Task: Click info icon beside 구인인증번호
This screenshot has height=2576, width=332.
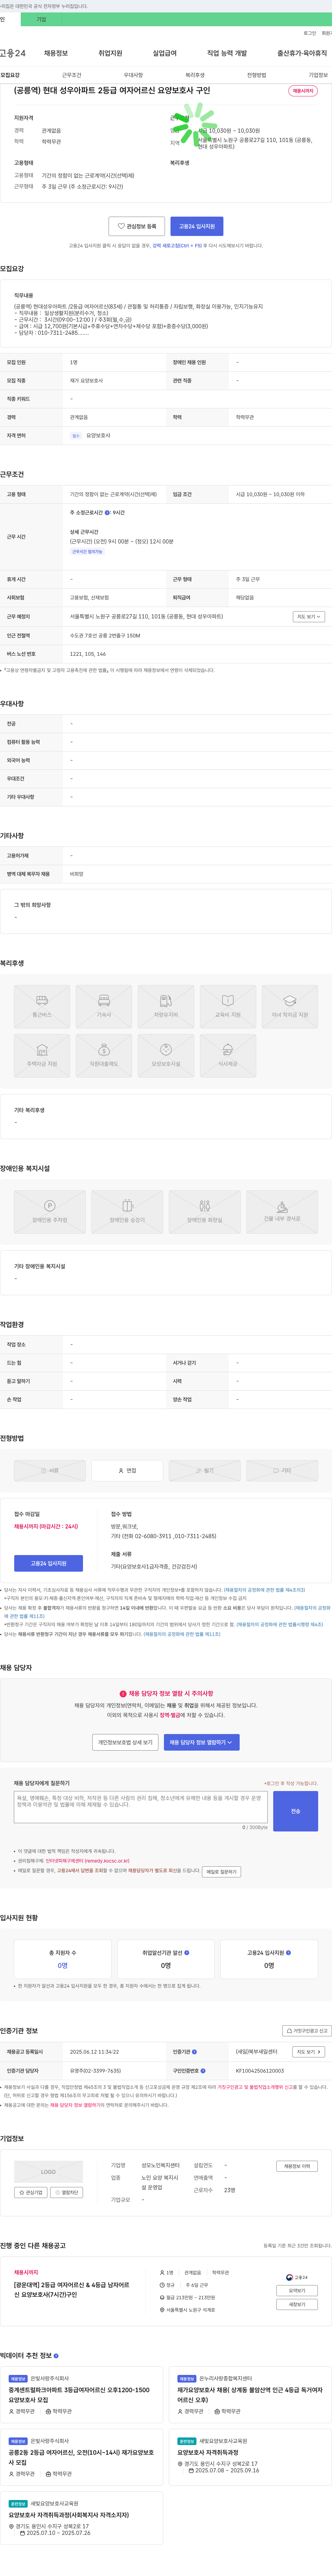Action: click(x=203, y=2071)
